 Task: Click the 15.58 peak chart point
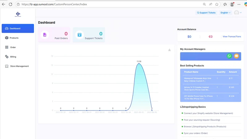(139, 64)
